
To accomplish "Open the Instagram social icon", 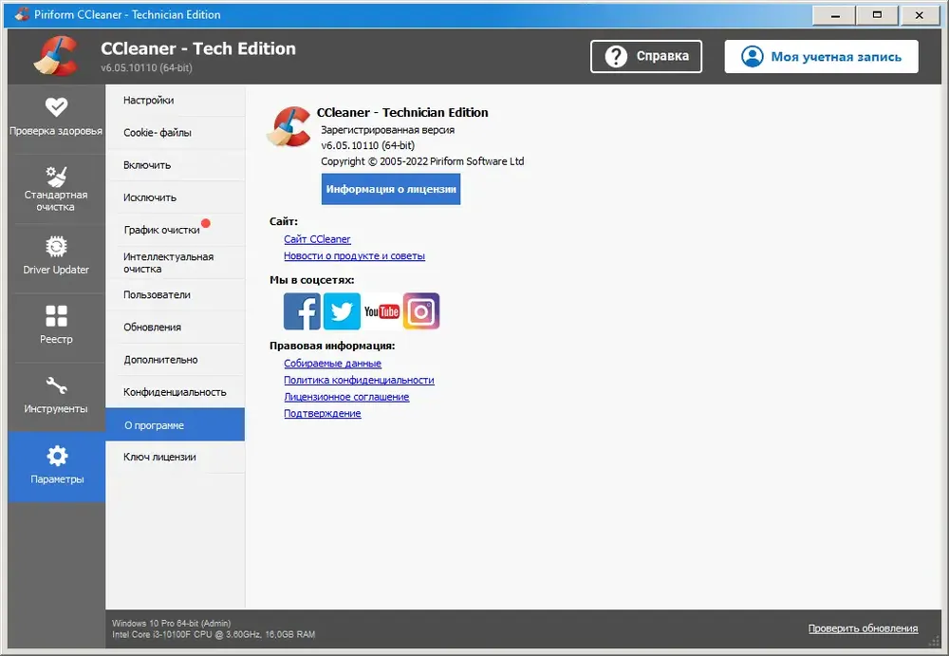I will click(x=421, y=311).
